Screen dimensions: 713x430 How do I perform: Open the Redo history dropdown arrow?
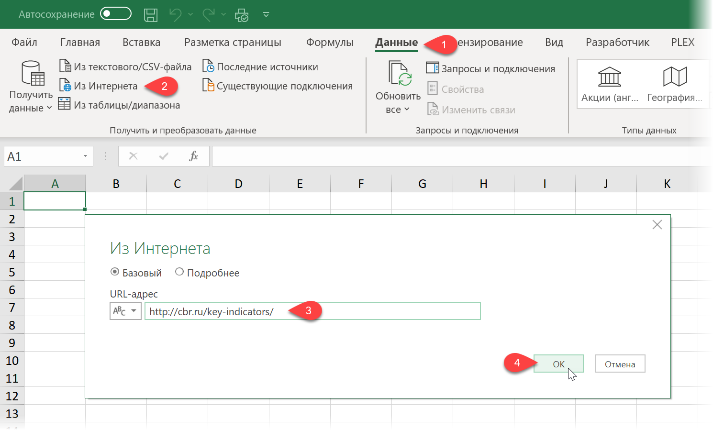click(x=223, y=14)
